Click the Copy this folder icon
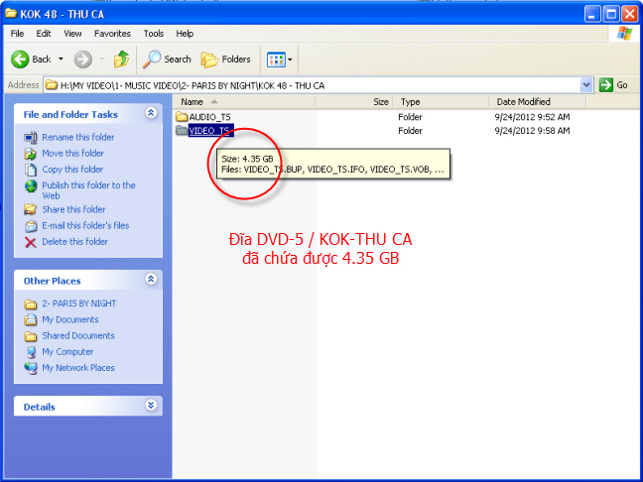 pos(31,170)
